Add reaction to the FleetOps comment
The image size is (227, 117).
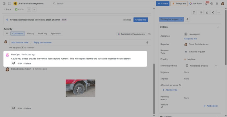(14, 63)
